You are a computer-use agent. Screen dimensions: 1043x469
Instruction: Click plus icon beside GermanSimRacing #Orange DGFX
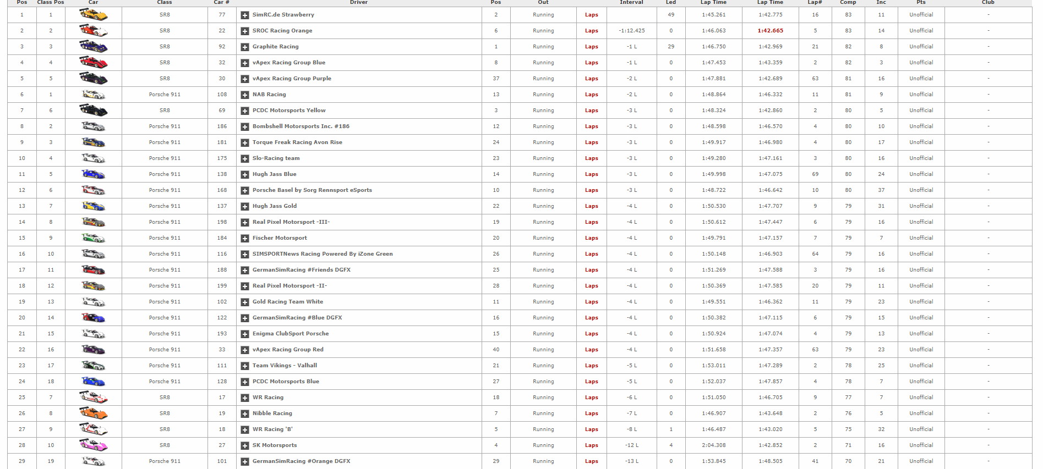click(x=245, y=462)
